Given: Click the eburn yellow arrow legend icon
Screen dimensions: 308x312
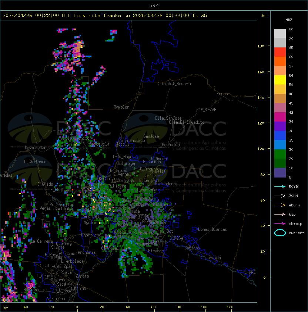Looking at the screenshot, I should click(x=280, y=205).
